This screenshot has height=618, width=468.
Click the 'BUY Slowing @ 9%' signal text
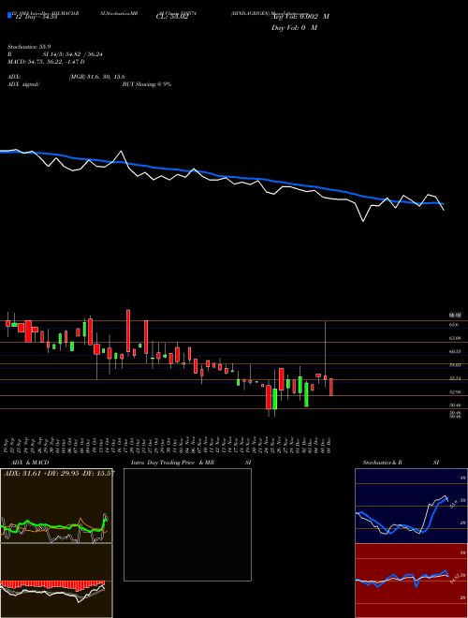(x=147, y=84)
